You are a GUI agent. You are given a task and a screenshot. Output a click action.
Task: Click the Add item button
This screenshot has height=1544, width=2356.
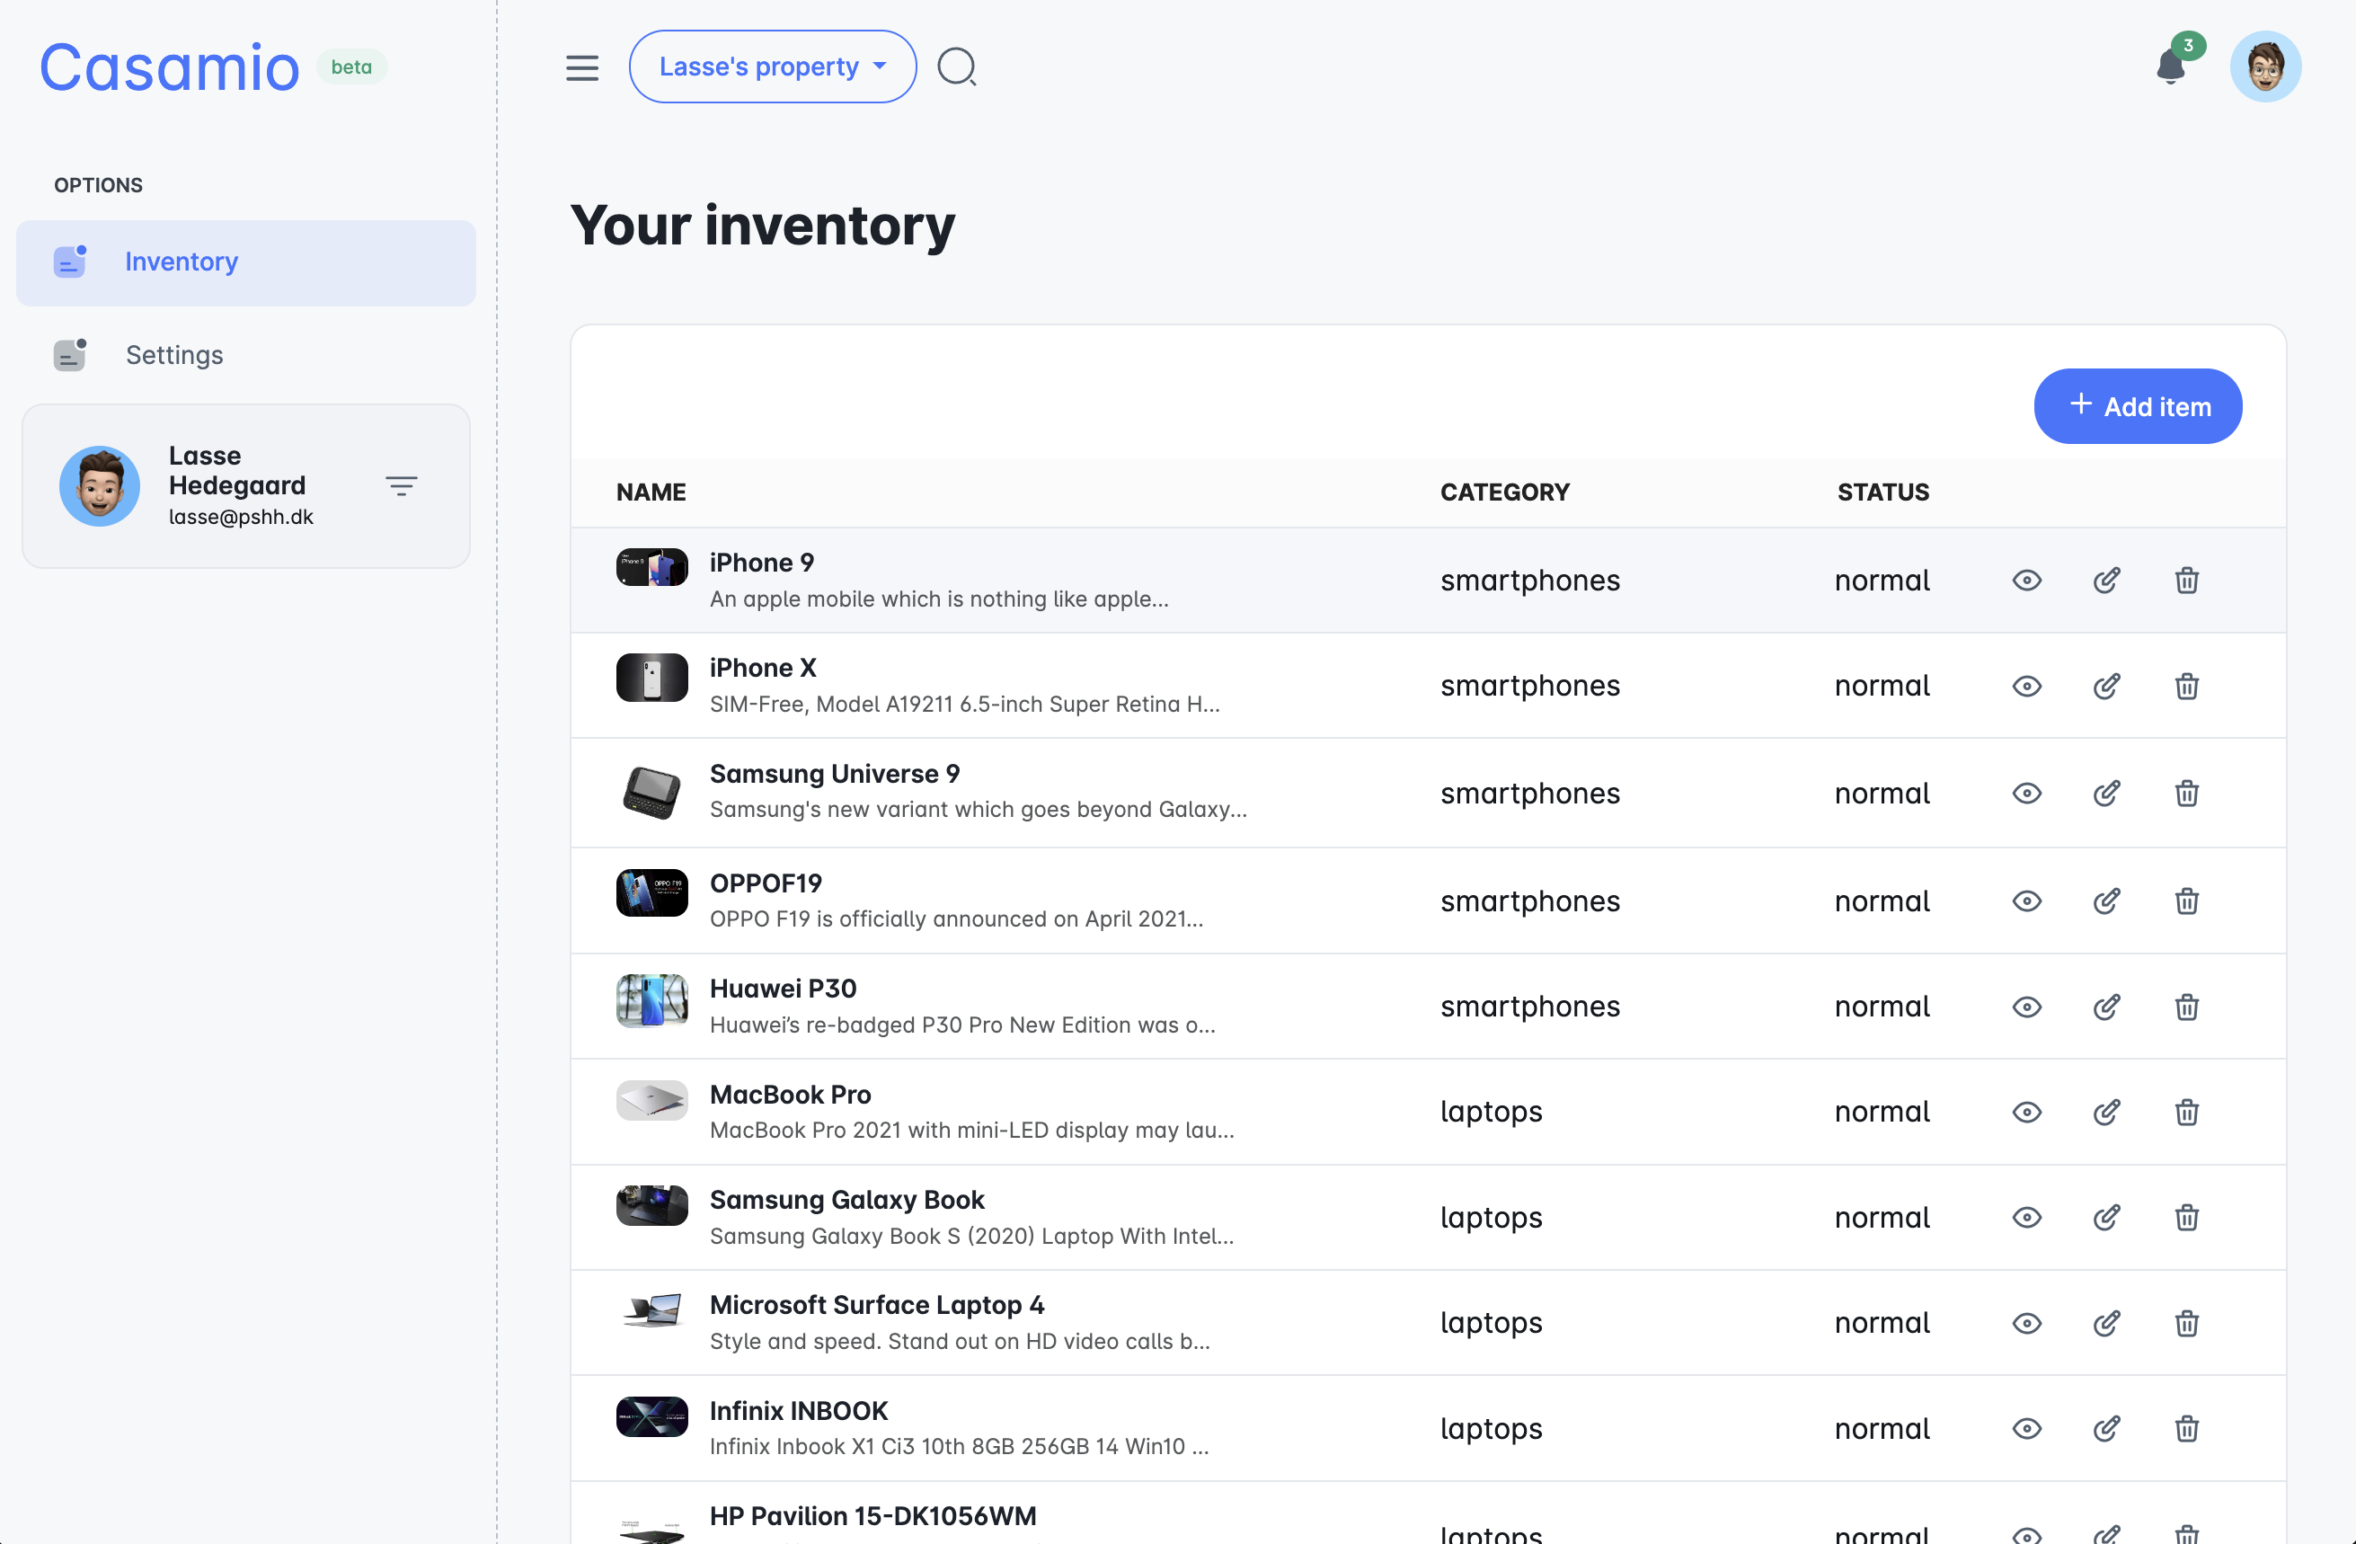pos(2138,406)
